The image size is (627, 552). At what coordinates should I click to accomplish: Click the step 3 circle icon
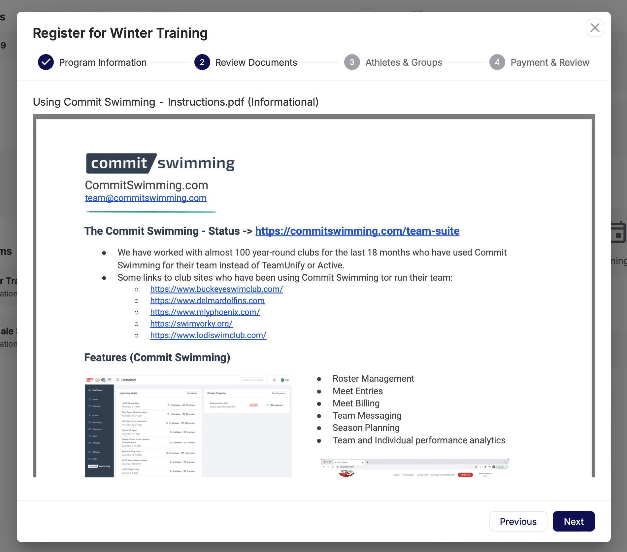(352, 62)
